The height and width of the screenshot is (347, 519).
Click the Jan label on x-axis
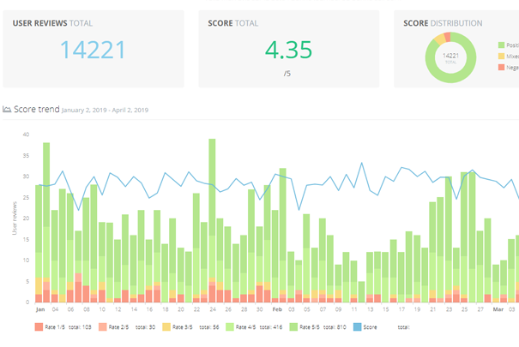click(40, 309)
